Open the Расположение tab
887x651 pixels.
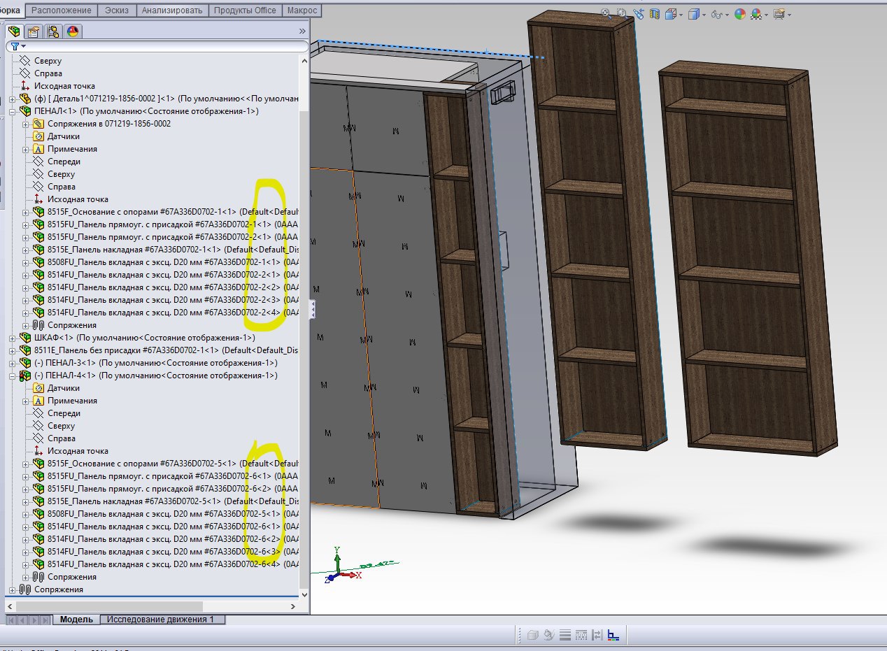[x=61, y=10]
